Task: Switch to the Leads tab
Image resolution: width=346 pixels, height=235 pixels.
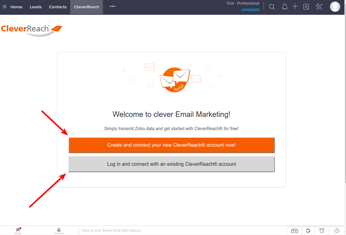Action: [36, 7]
